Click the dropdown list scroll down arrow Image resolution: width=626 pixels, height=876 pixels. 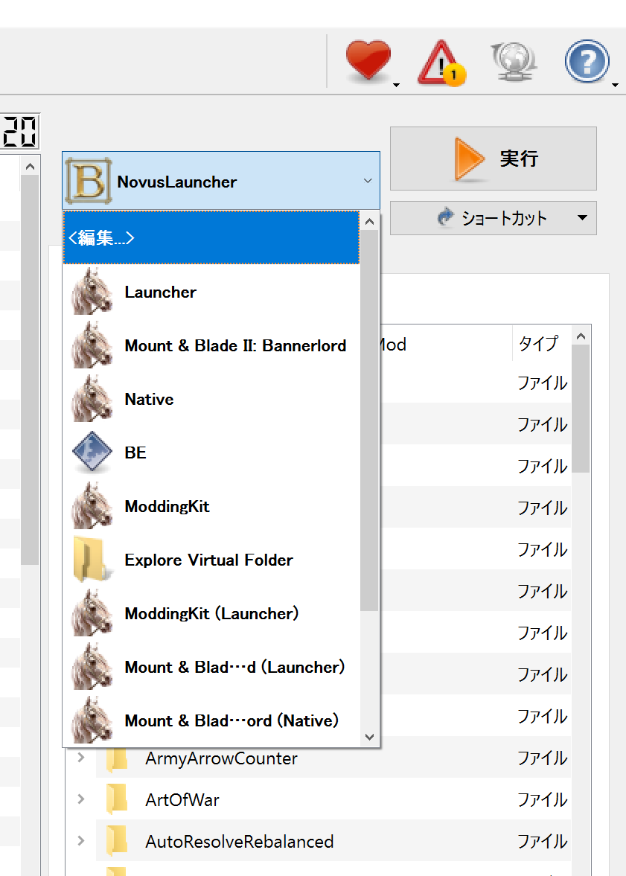369,737
